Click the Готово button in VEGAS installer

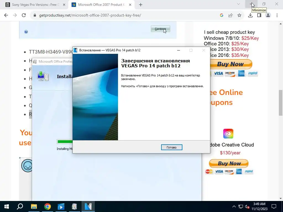[x=171, y=147]
